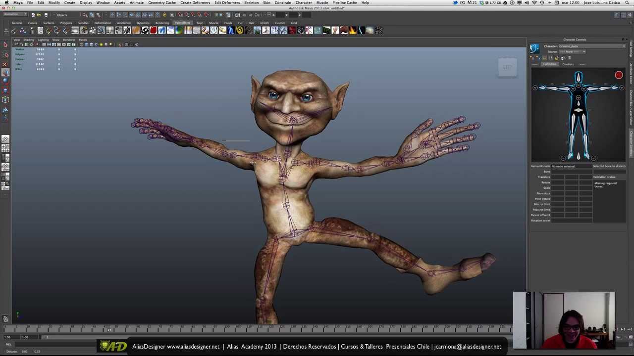Image resolution: width=634 pixels, height=356 pixels.
Task: Switch to the Controls tab in Character Controls
Action: (x=568, y=64)
